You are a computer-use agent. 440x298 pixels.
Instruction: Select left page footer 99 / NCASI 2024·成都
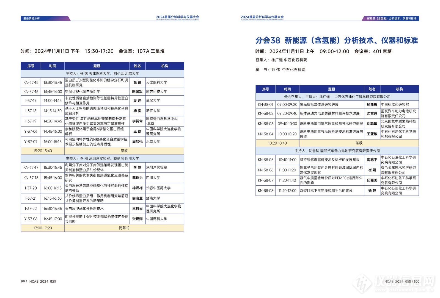click(38, 282)
